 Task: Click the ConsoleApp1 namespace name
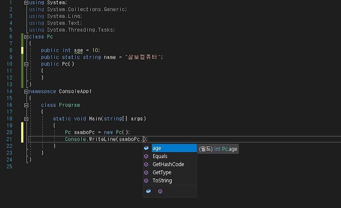75,91
